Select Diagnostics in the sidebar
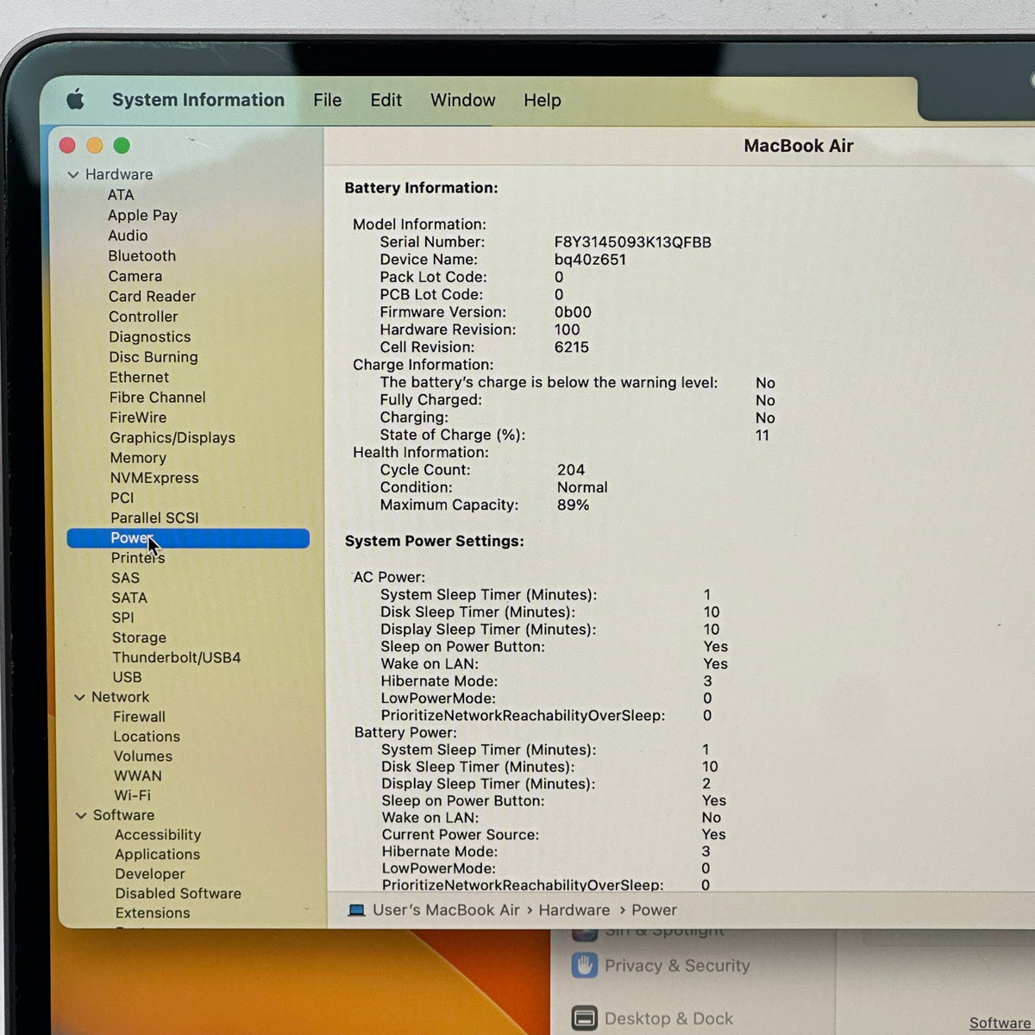This screenshot has height=1035, width=1035. [x=150, y=336]
